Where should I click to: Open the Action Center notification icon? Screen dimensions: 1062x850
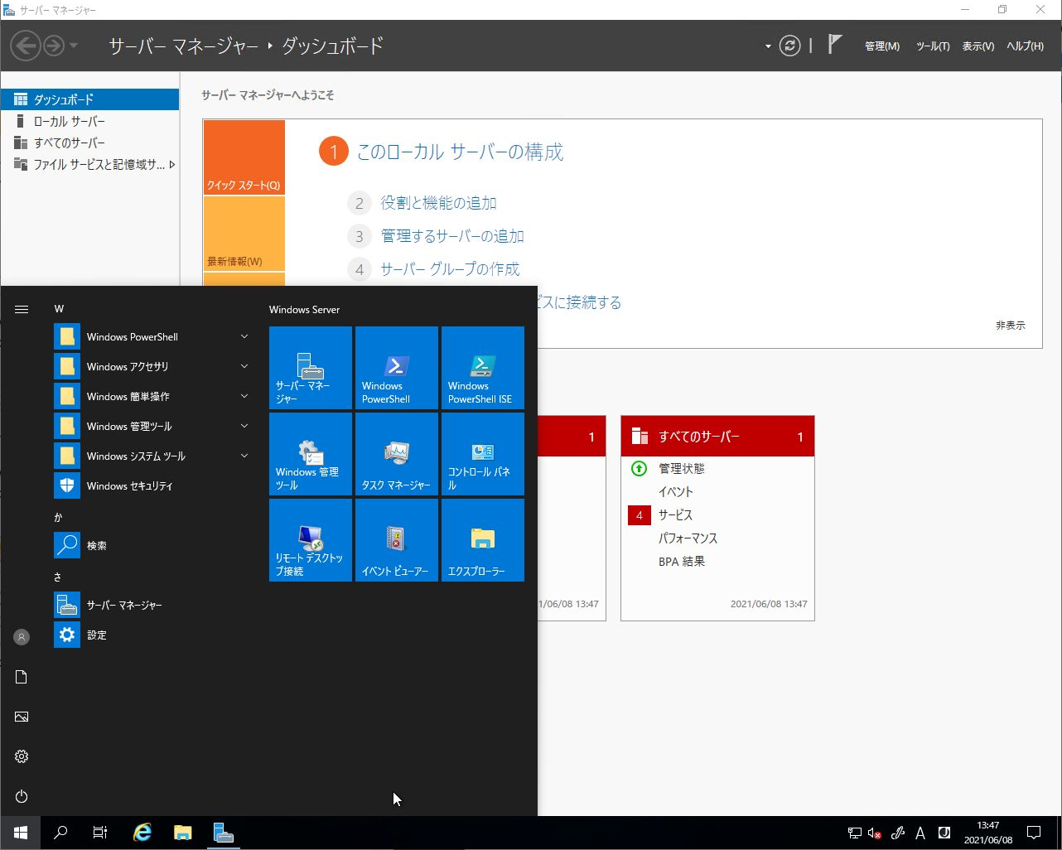click(x=1034, y=833)
